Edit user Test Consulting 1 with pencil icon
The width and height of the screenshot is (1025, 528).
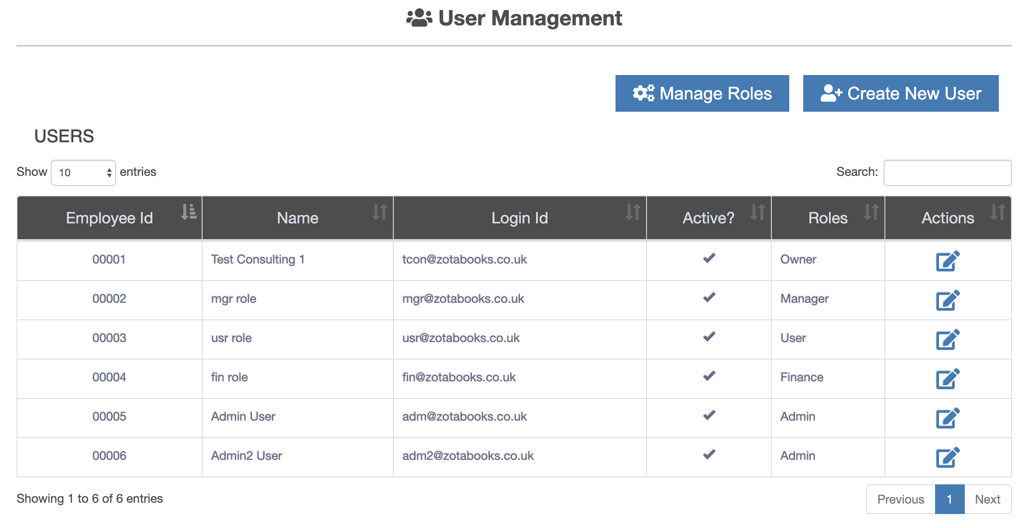(948, 261)
